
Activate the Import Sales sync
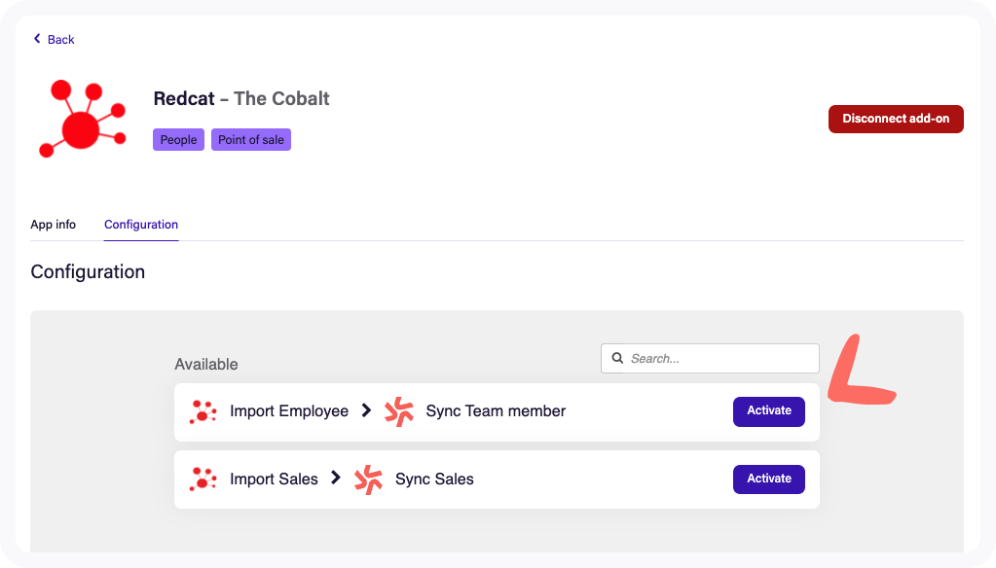point(768,479)
